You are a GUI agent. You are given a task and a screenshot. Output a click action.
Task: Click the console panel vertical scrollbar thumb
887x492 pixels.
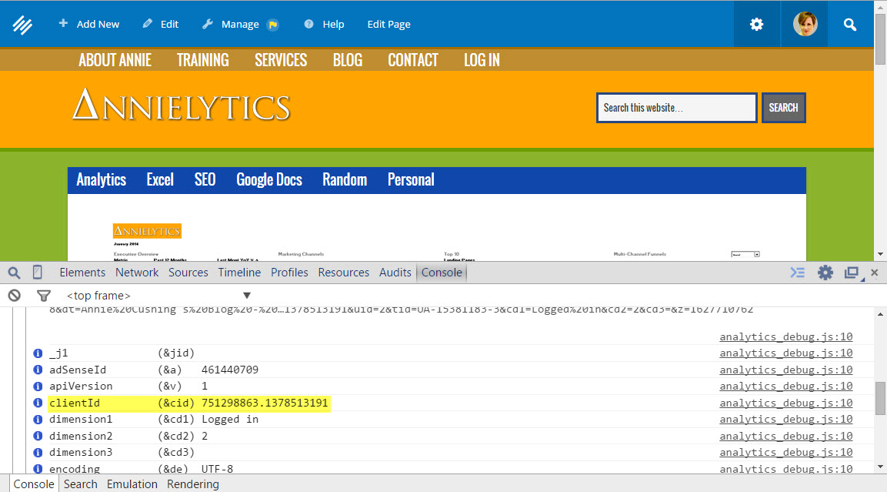point(880,397)
